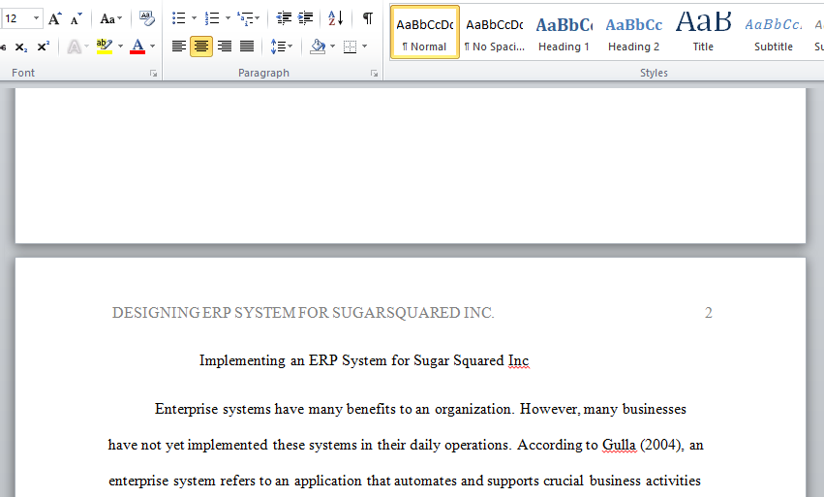Click the Numbering list icon
Screen dimensions: 824x497
[212, 18]
